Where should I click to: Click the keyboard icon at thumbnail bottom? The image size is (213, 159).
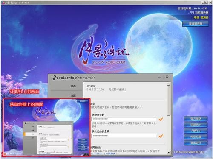click(86, 154)
